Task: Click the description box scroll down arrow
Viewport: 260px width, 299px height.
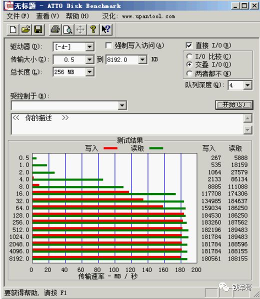Action: (248, 130)
